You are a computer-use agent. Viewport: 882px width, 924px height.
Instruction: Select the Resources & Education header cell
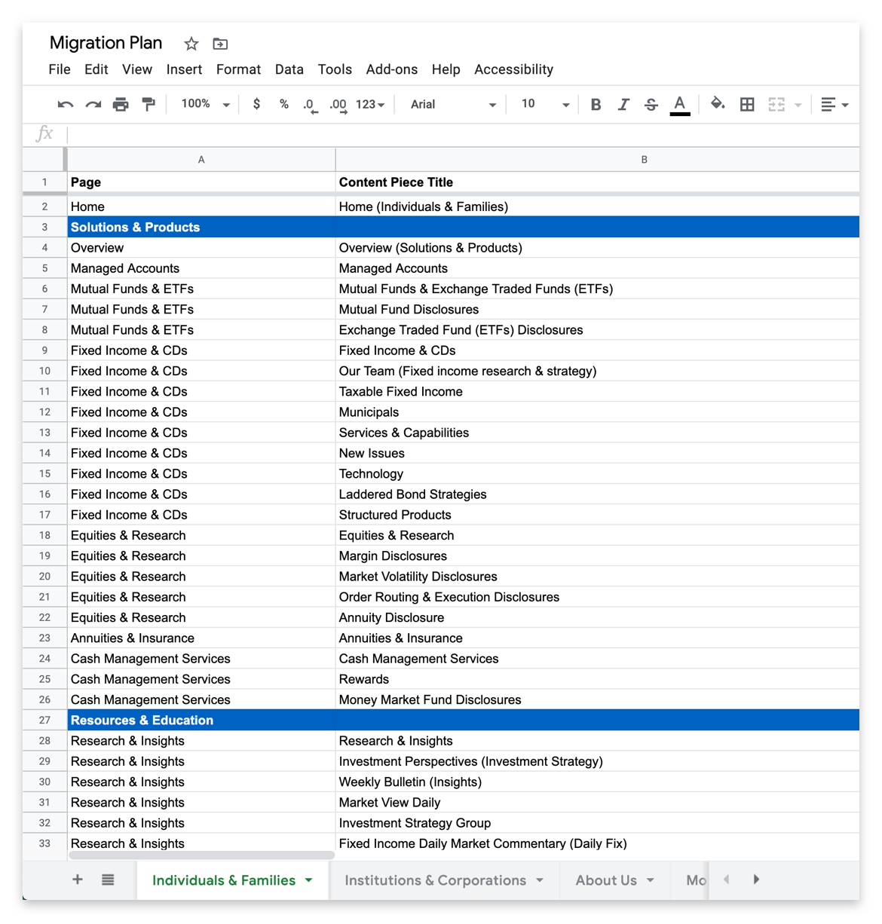coord(201,721)
